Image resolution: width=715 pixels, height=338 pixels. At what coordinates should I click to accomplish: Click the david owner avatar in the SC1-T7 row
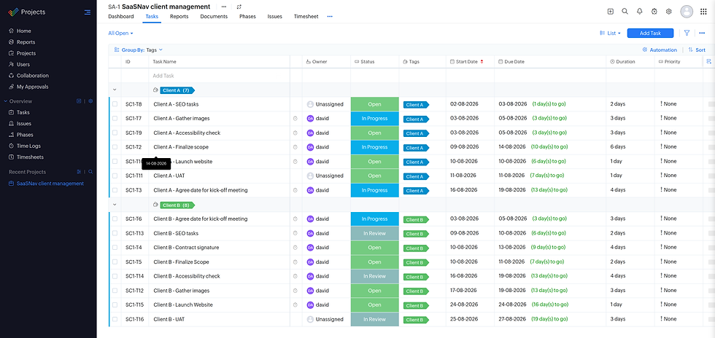[x=310, y=119]
